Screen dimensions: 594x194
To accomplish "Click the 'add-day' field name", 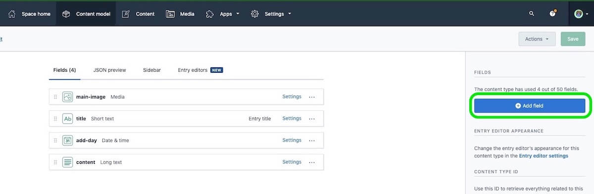I will [x=87, y=141].
